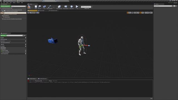
Task: Open the Debug menu
Action: tap(14, 2)
